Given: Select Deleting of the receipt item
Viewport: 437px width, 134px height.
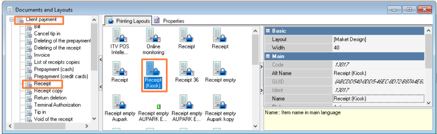Looking at the screenshot, I should coord(57,48).
